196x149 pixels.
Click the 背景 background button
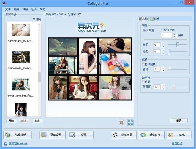[81, 135]
